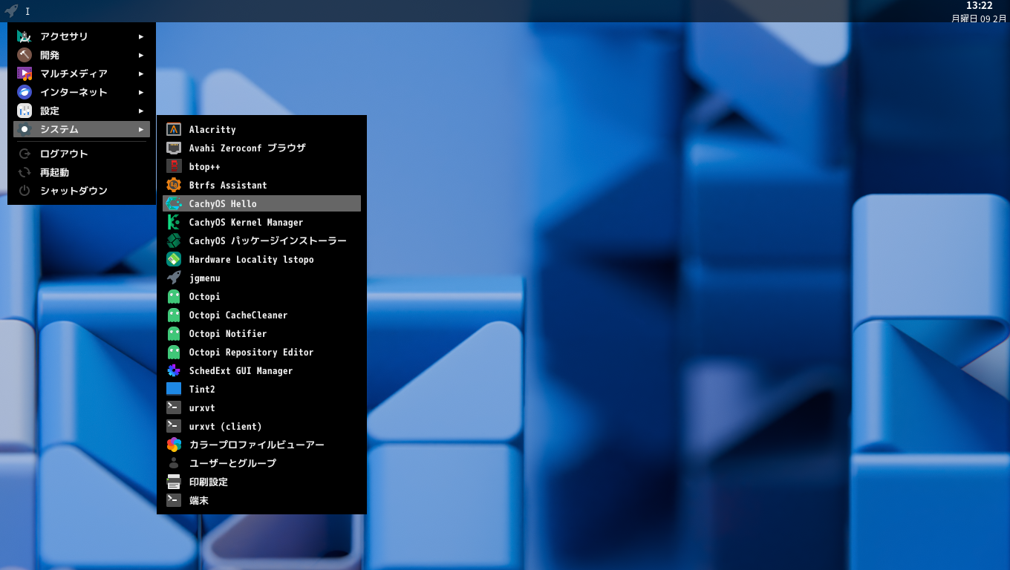This screenshot has width=1010, height=570.
Task: Click the Octopi Repository Editor icon
Action: point(174,352)
